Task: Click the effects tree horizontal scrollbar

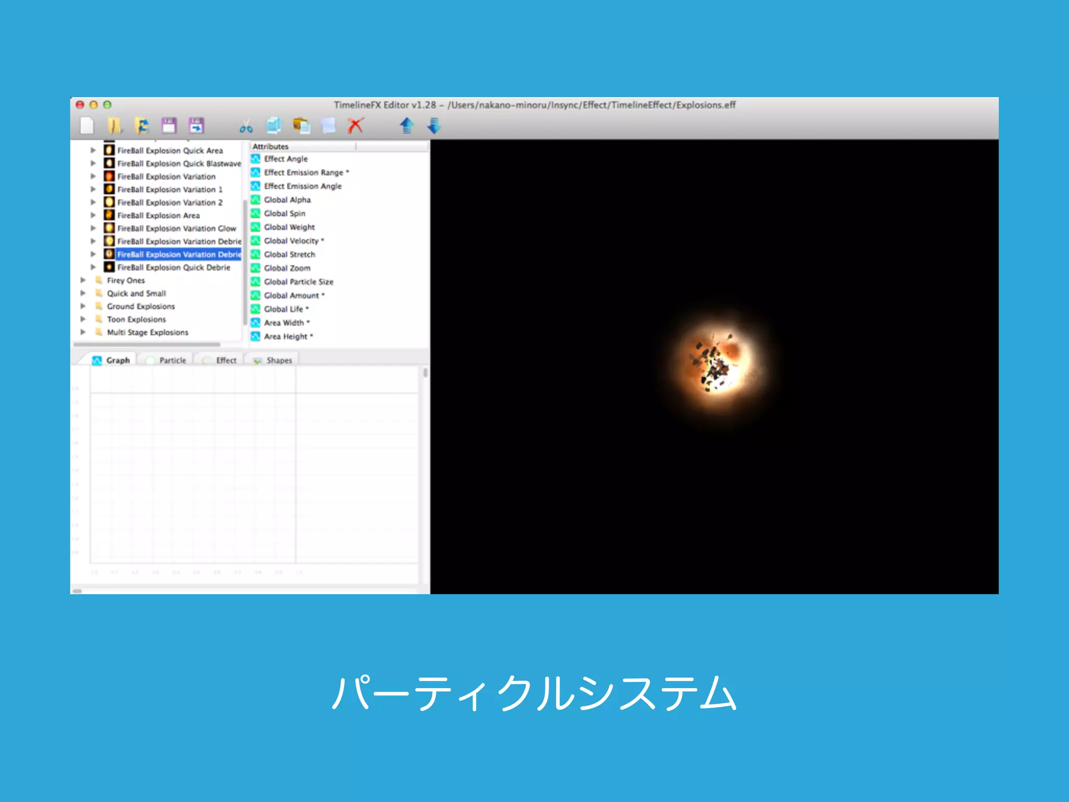Action: coord(147,345)
